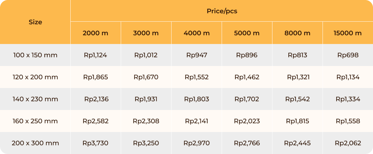
Task: Select the 8000 m column header
Action: click(297, 33)
